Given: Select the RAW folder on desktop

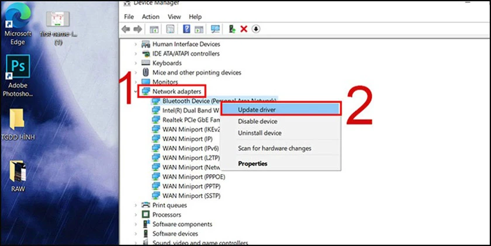Looking at the screenshot, I should click(x=18, y=176).
